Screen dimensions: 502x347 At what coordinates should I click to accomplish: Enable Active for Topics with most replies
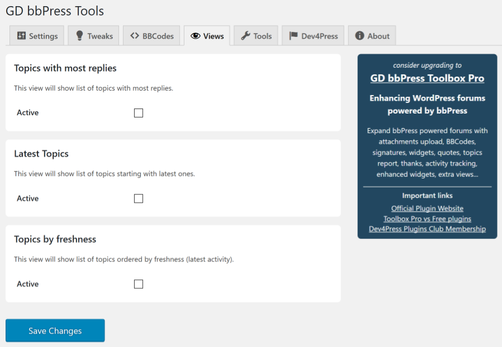139,113
